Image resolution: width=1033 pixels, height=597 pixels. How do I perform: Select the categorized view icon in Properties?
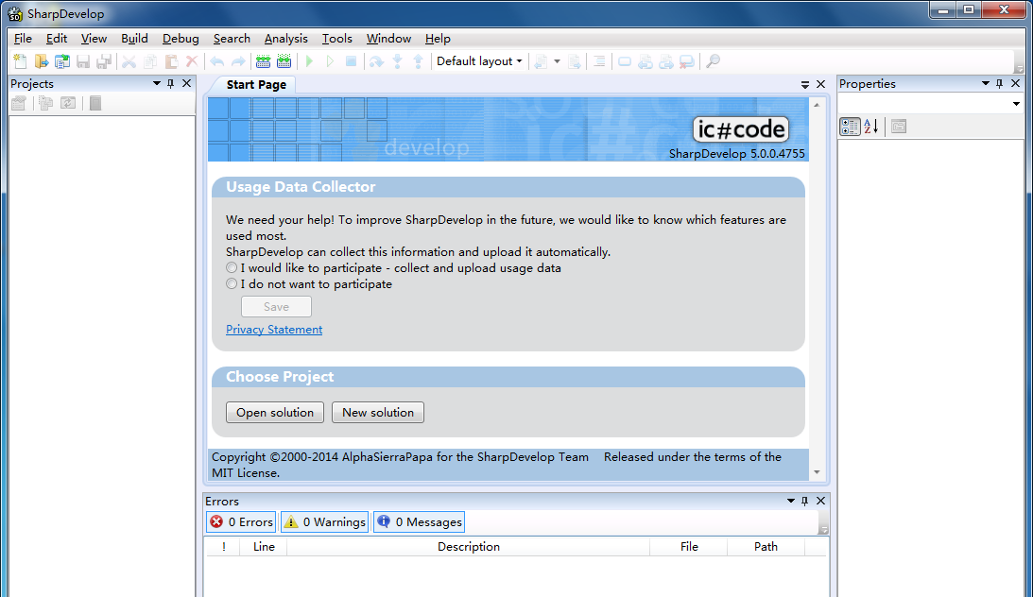pos(849,126)
